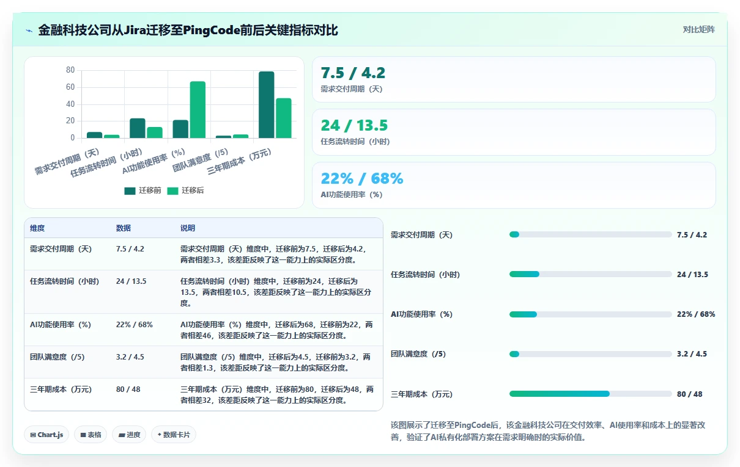
Task: Click the title icon beside 金融科技公司
Action: 29,31
